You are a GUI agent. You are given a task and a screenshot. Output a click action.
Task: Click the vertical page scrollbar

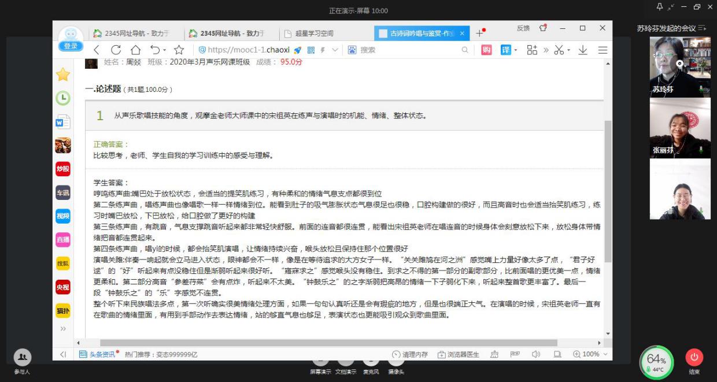click(x=607, y=191)
